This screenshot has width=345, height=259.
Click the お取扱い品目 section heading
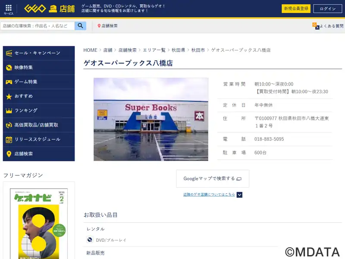tap(100, 215)
